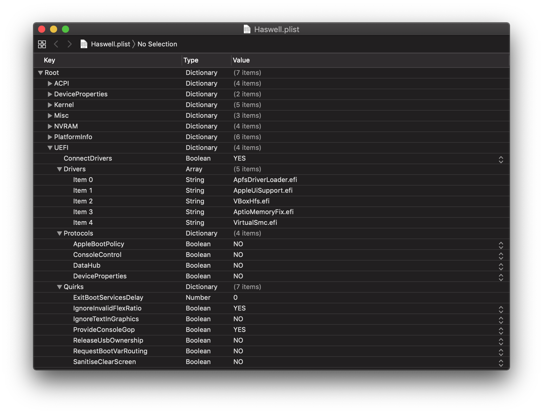
Task: Collapse the Quirks dictionary
Action: coord(60,287)
